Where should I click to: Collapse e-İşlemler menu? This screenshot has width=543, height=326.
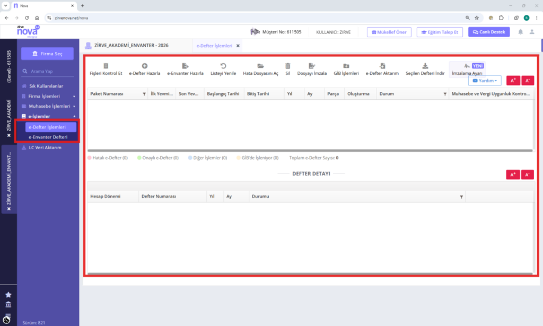(48, 116)
